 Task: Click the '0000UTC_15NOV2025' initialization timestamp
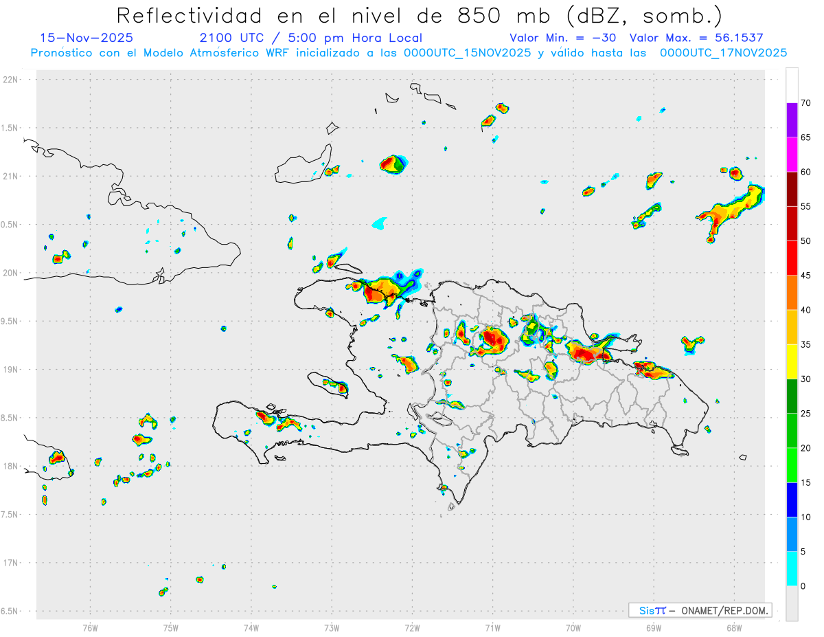point(468,53)
